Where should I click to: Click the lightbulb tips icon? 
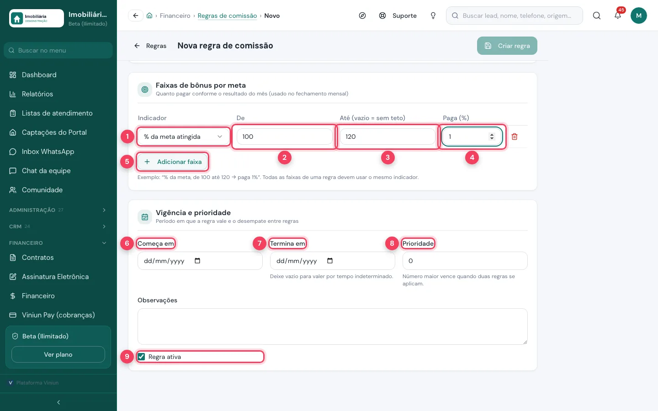pyautogui.click(x=433, y=16)
